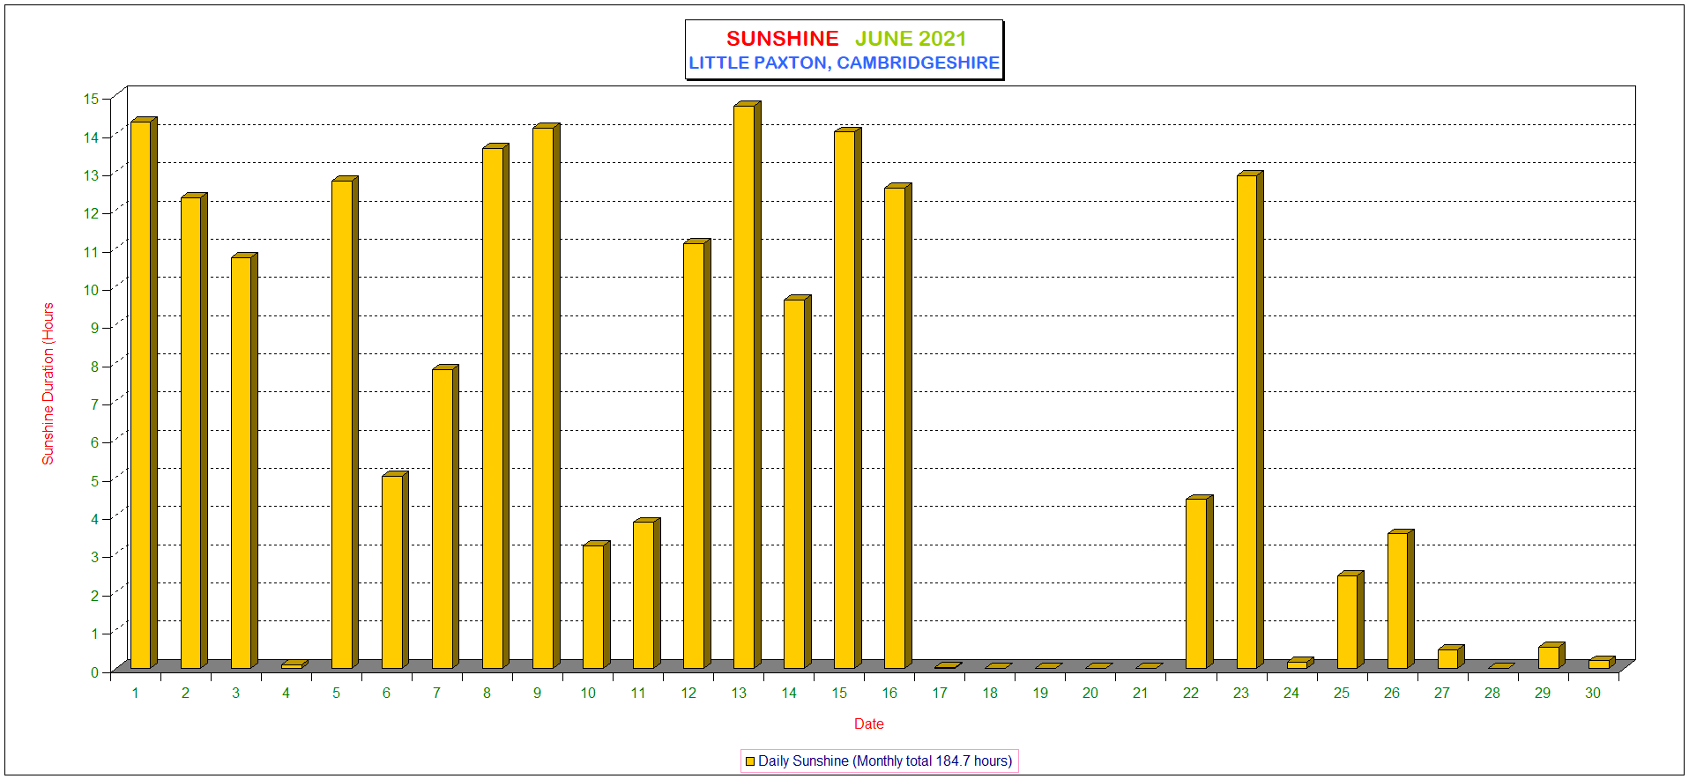Image resolution: width=1689 pixels, height=779 pixels.
Task: Click the x-axis label '28'
Action: pos(1492,694)
